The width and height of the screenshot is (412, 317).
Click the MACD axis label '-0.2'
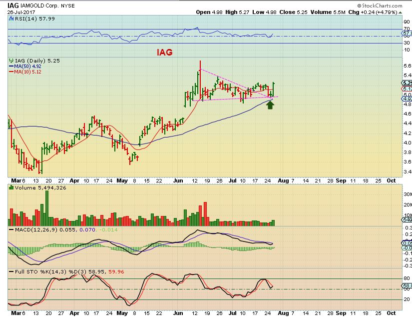click(408, 259)
